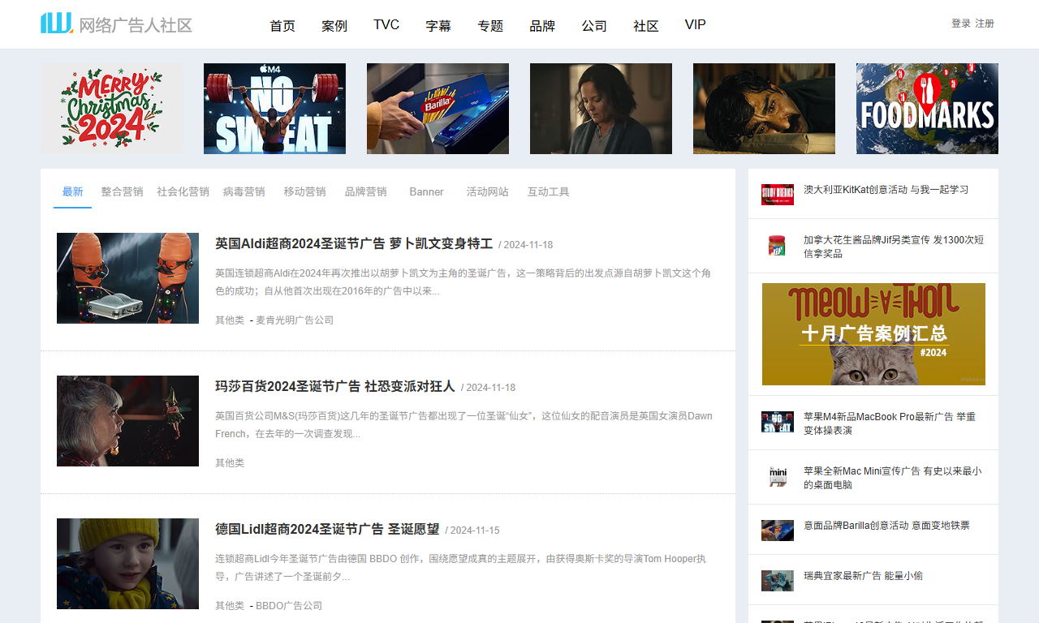Open the 品牌 menu item
The height and width of the screenshot is (623, 1039).
[542, 25]
